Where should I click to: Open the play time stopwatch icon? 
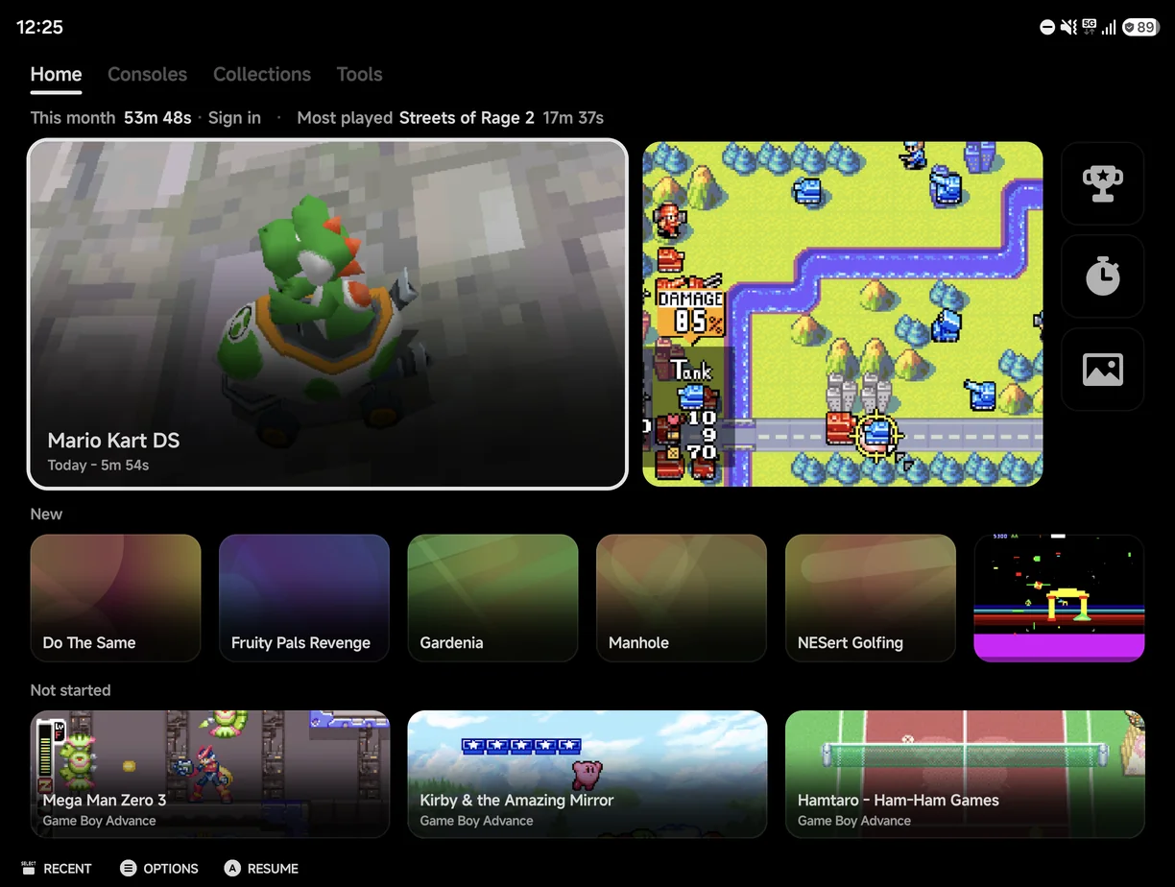[1102, 276]
